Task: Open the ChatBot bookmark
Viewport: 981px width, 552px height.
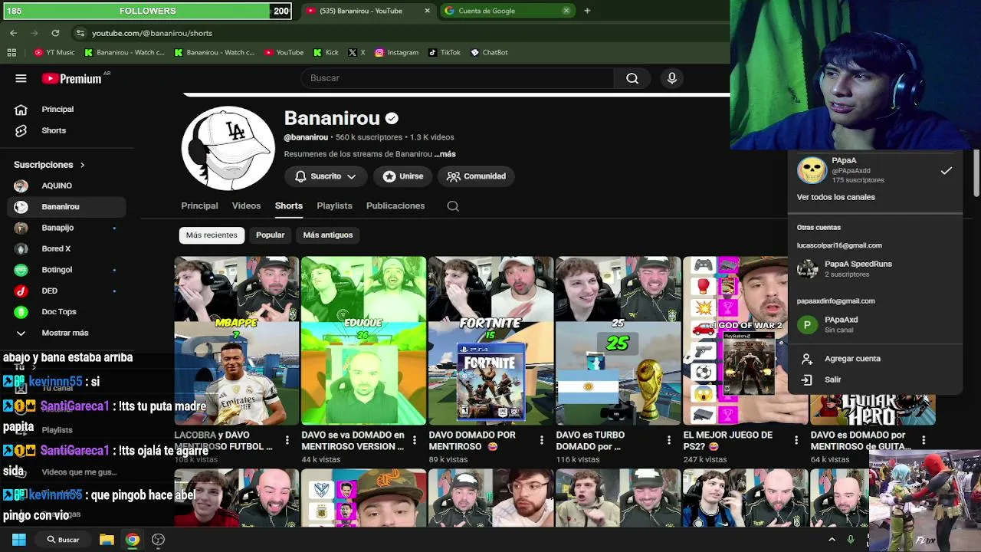Action: [489, 52]
